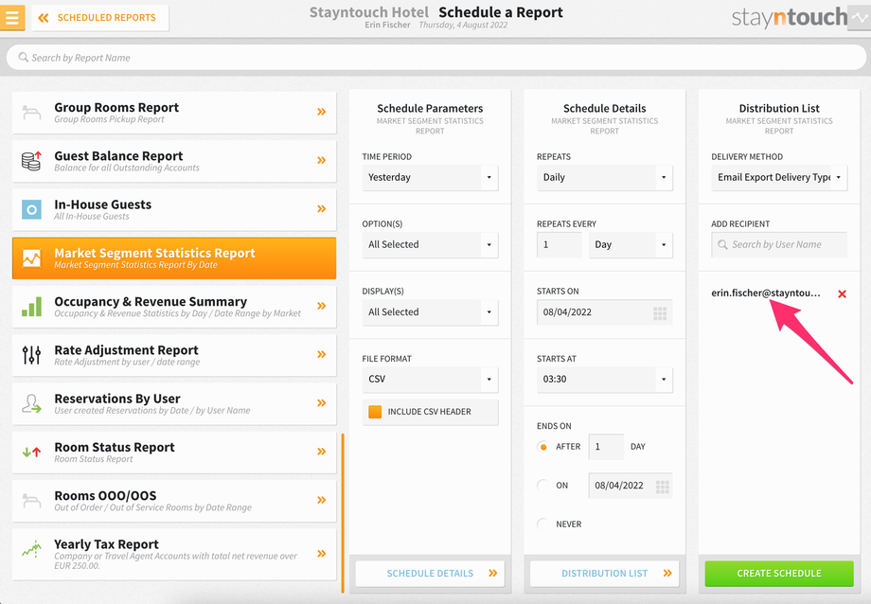Viewport: 871px width, 604px height.
Task: Click the Repeats Every number field
Action: click(559, 244)
